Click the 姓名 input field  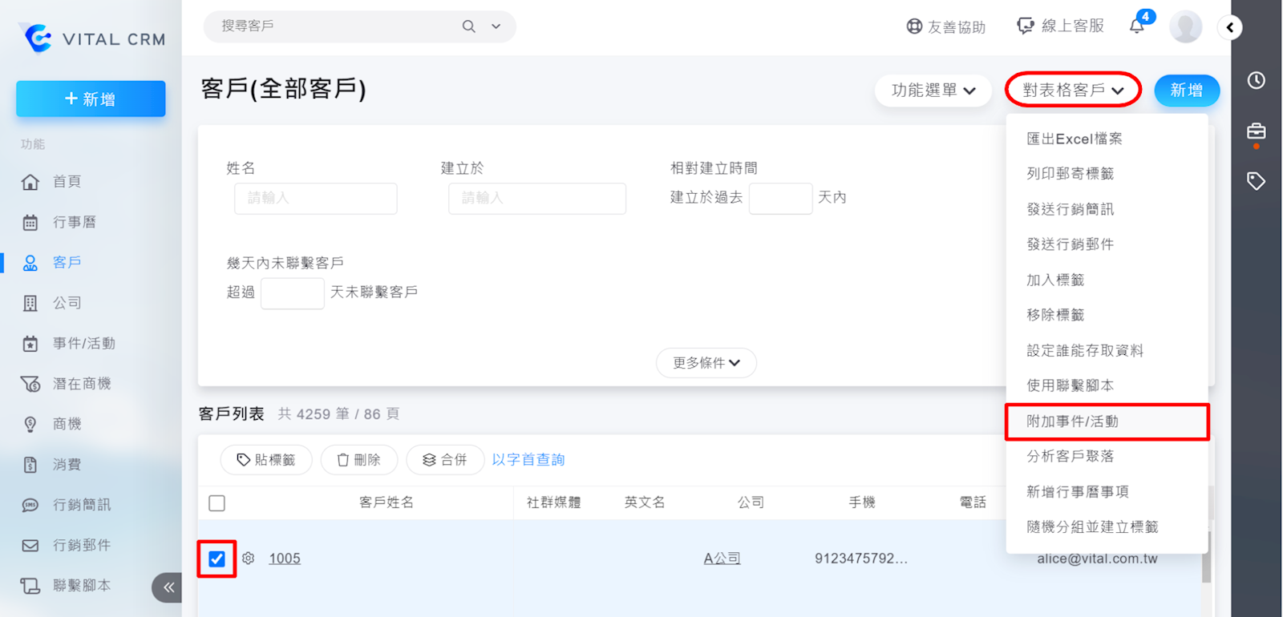point(315,198)
